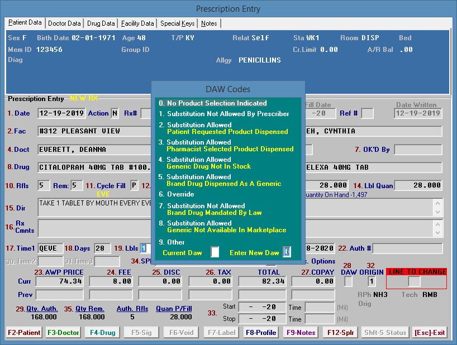Viewport: 457px width, 345px height.
Task: Open F8-Profile at the bottom
Action: click(x=261, y=332)
